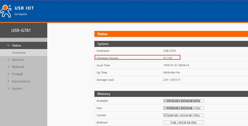Open the Network sidebar menu
Image resolution: width=248 pixels, height=126 pixels.
click(18, 67)
